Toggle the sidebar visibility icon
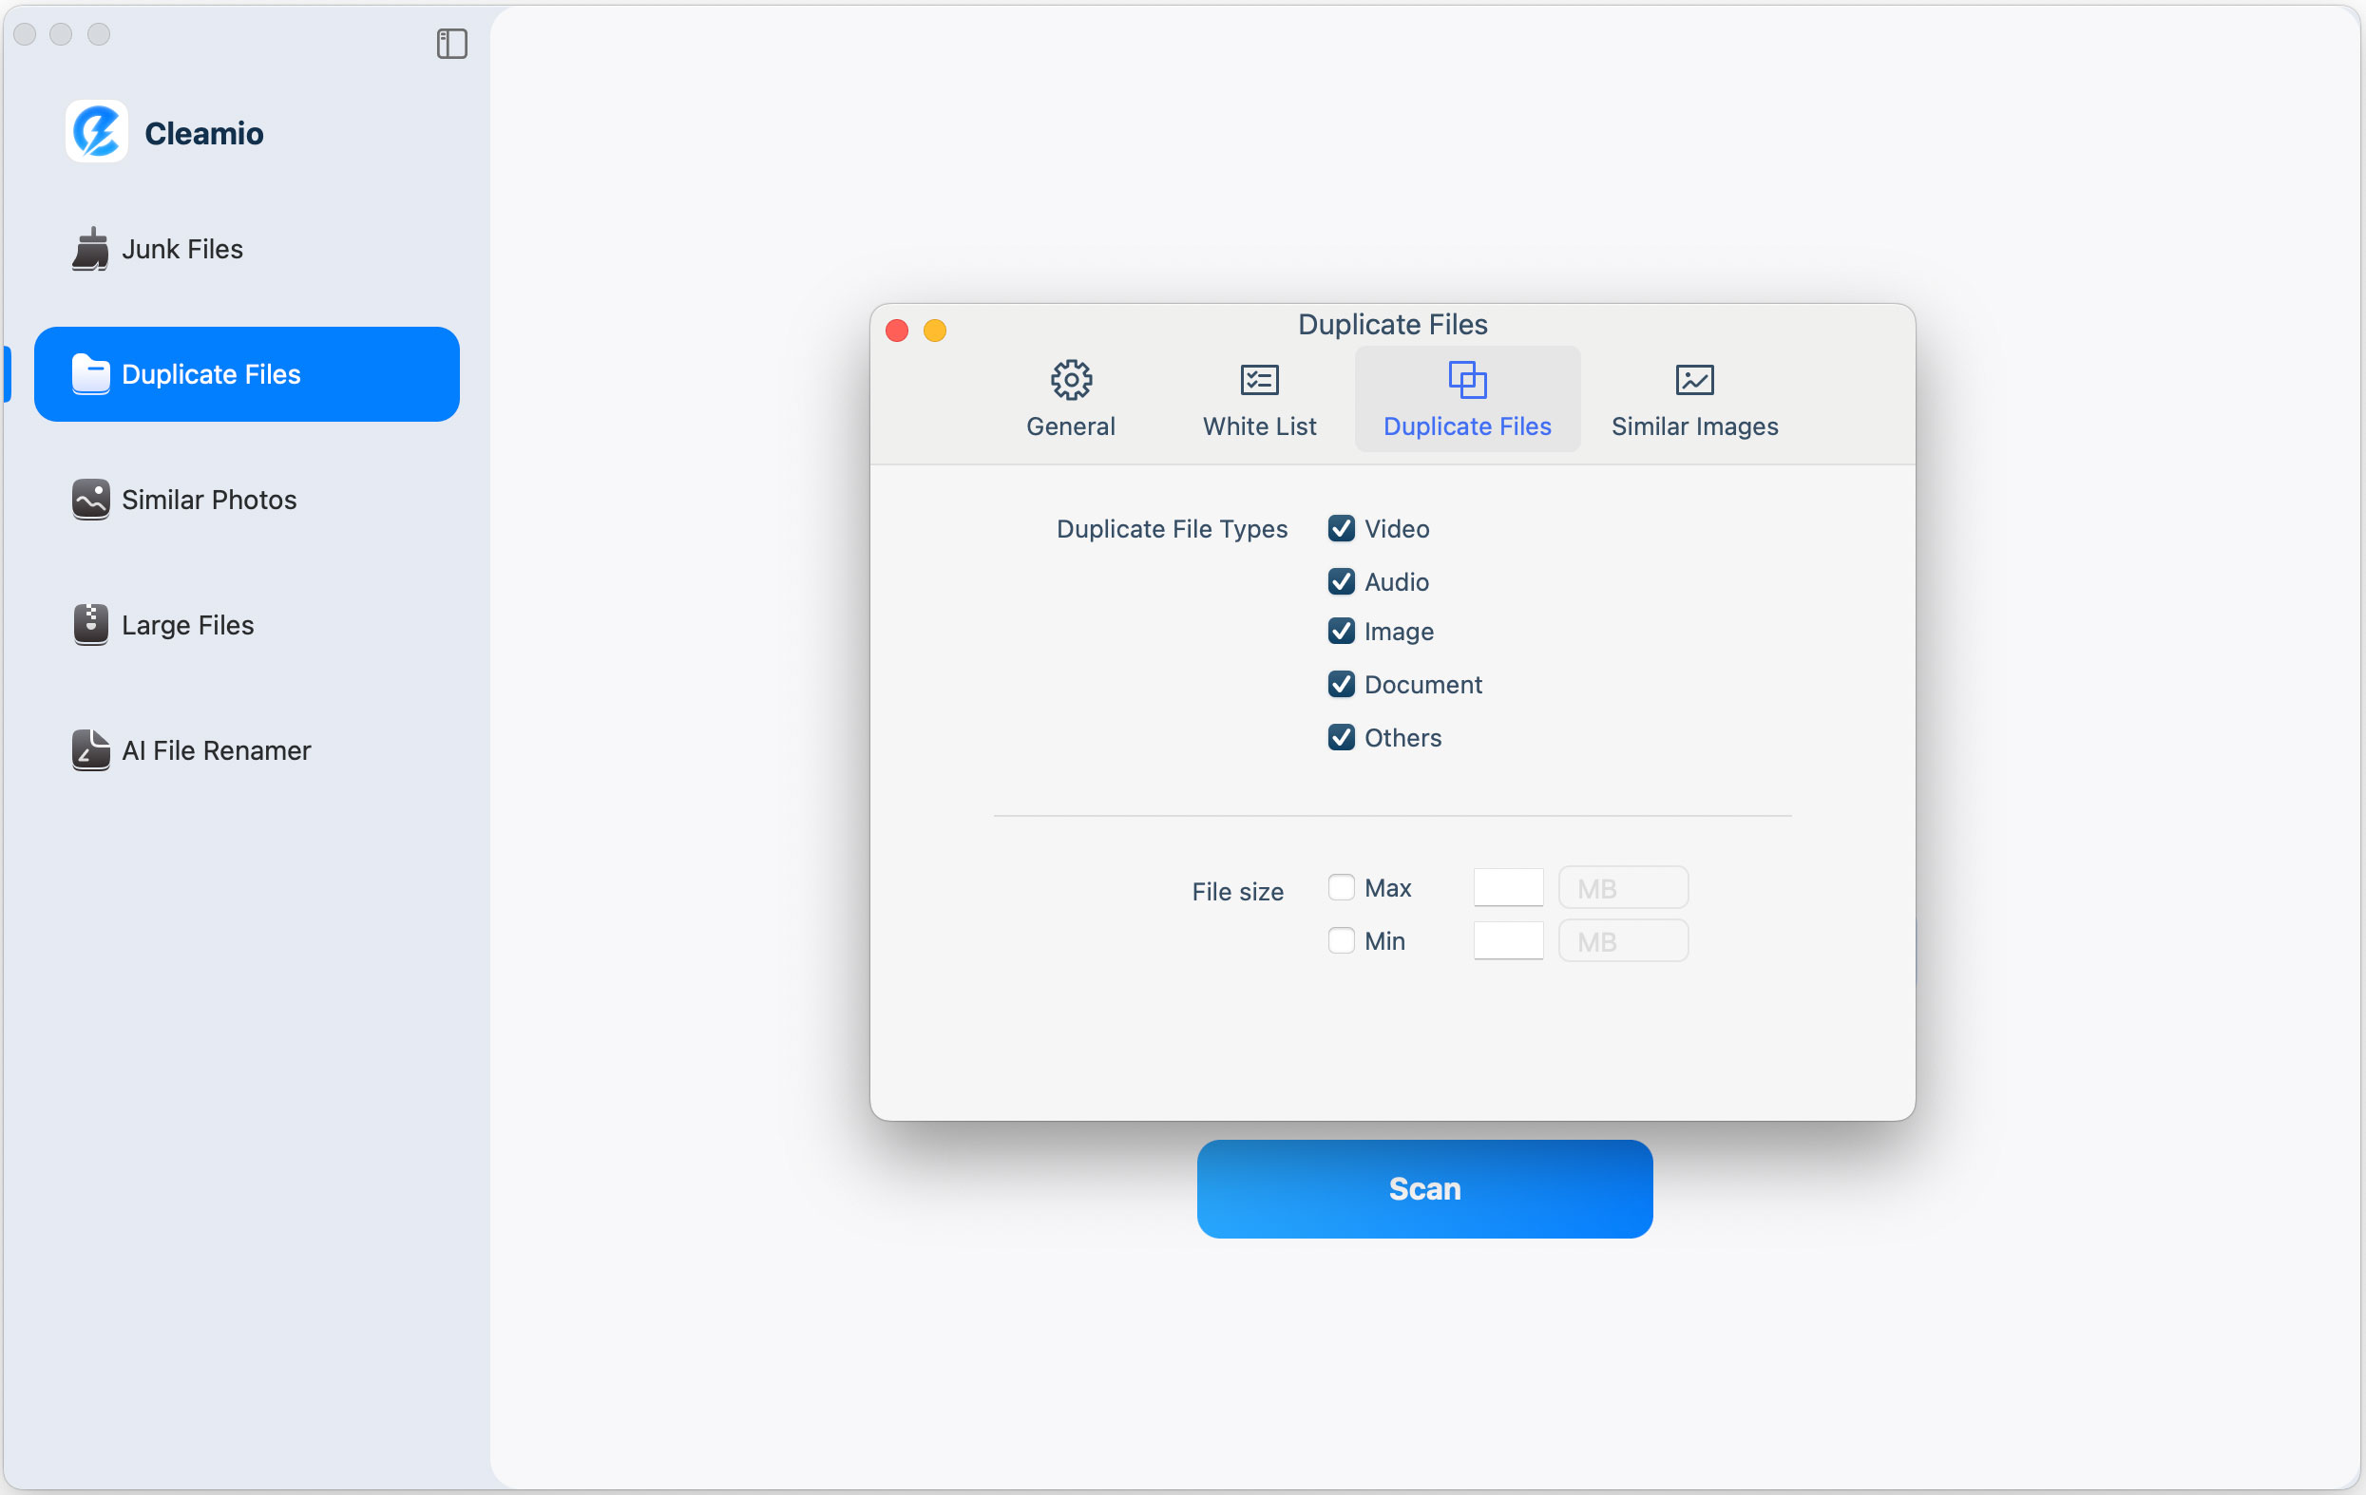Viewport: 2366px width, 1495px height. (450, 45)
